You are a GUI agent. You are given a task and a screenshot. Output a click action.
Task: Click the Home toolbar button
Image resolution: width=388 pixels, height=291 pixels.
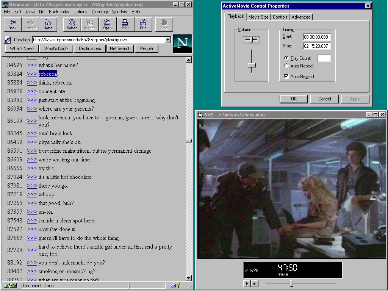pos(48,25)
